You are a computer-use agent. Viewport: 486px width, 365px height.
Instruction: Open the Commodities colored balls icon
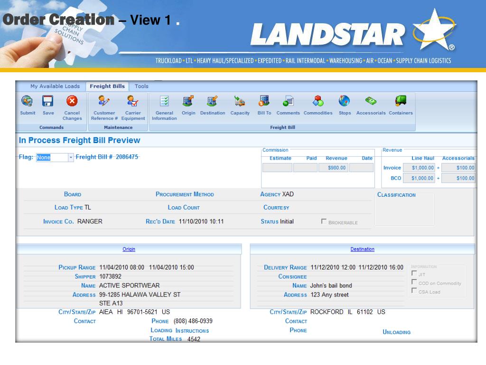coord(318,101)
